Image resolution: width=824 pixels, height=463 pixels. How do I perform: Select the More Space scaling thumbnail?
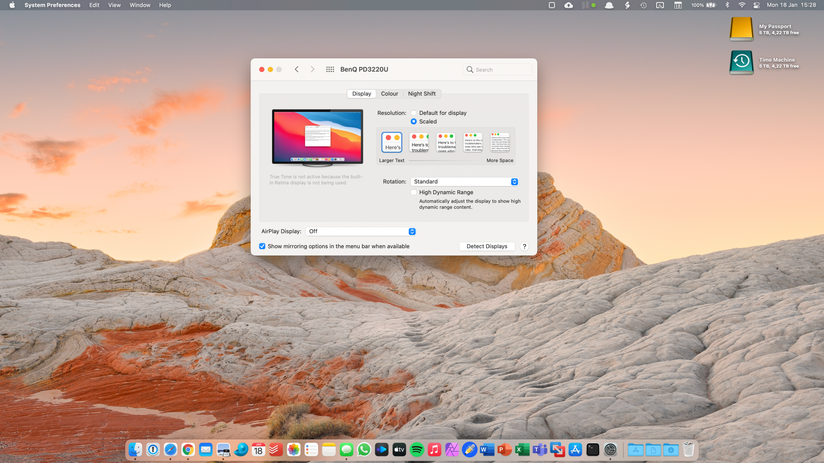pyautogui.click(x=500, y=142)
